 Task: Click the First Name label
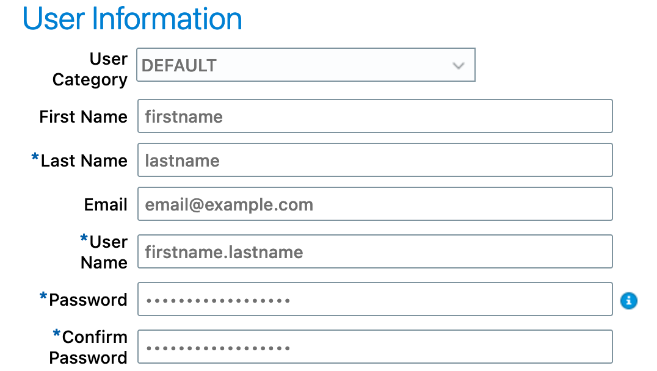click(83, 117)
